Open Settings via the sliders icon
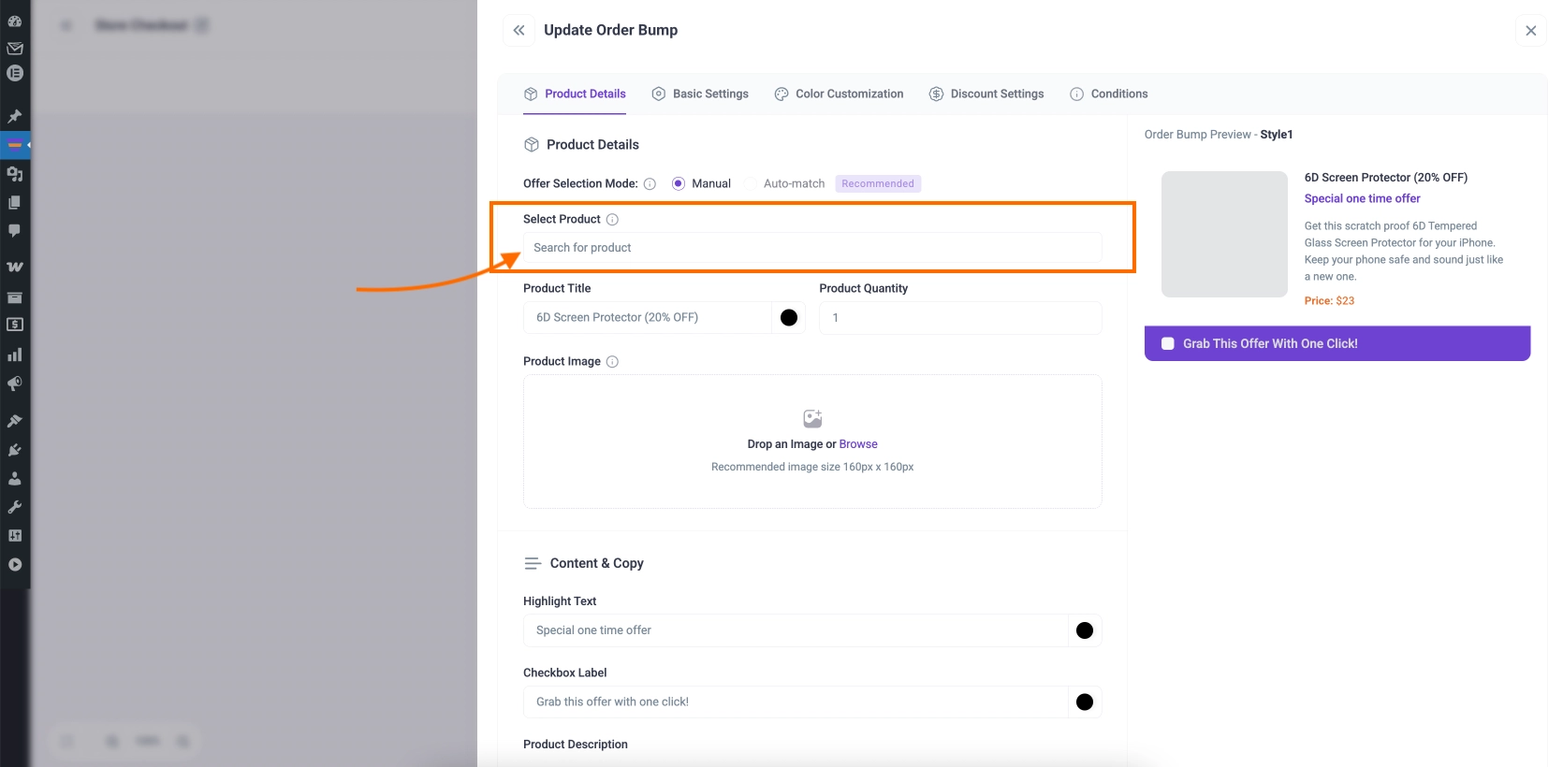 click(15, 536)
